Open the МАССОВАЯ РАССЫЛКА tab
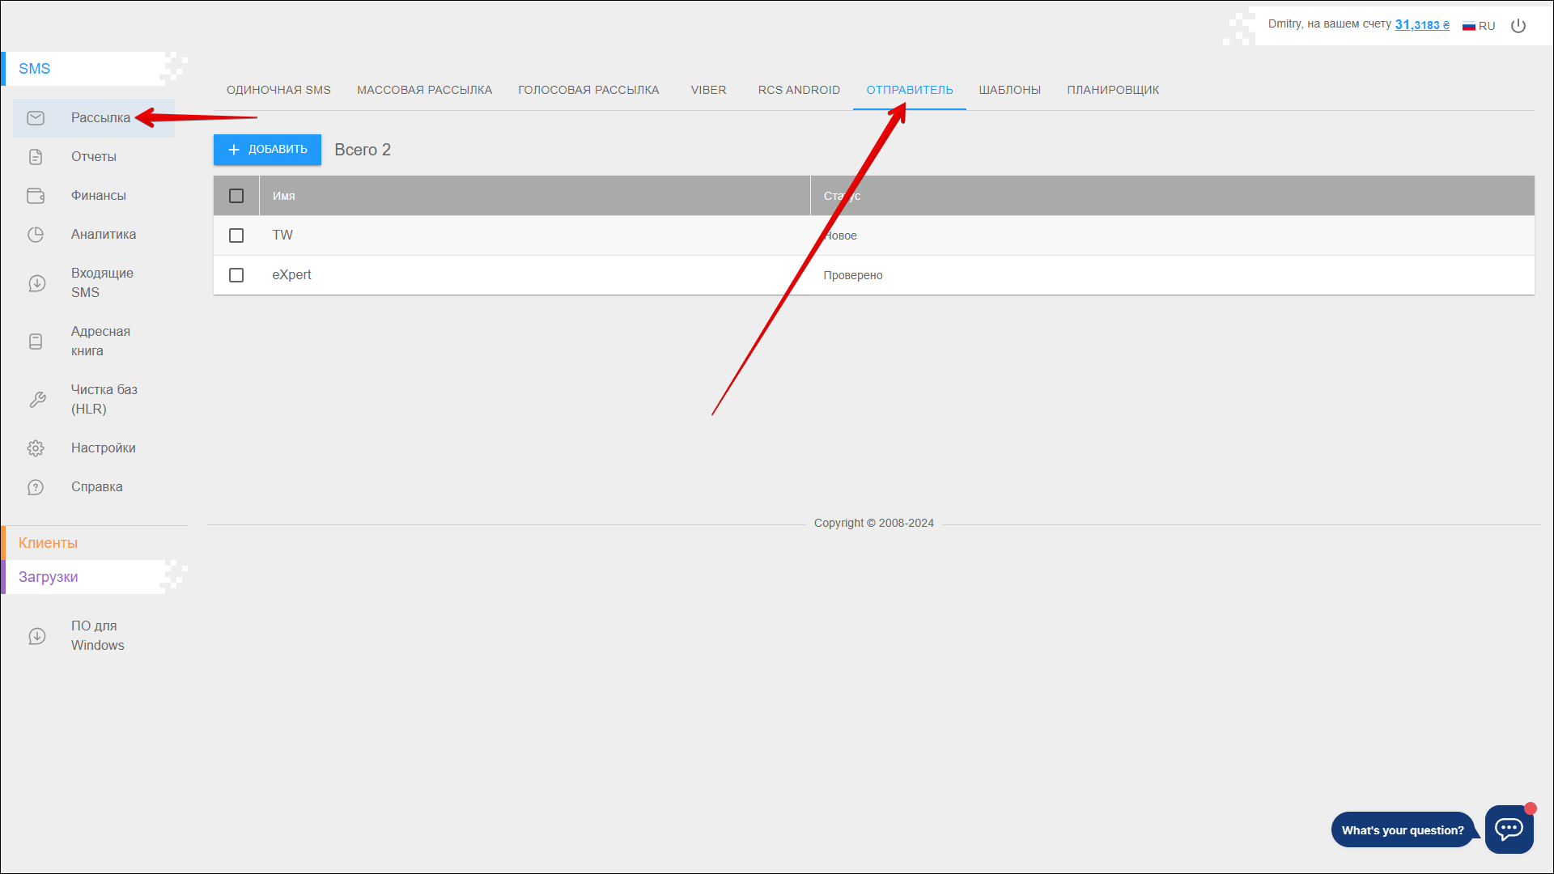The image size is (1554, 874). [x=424, y=90]
